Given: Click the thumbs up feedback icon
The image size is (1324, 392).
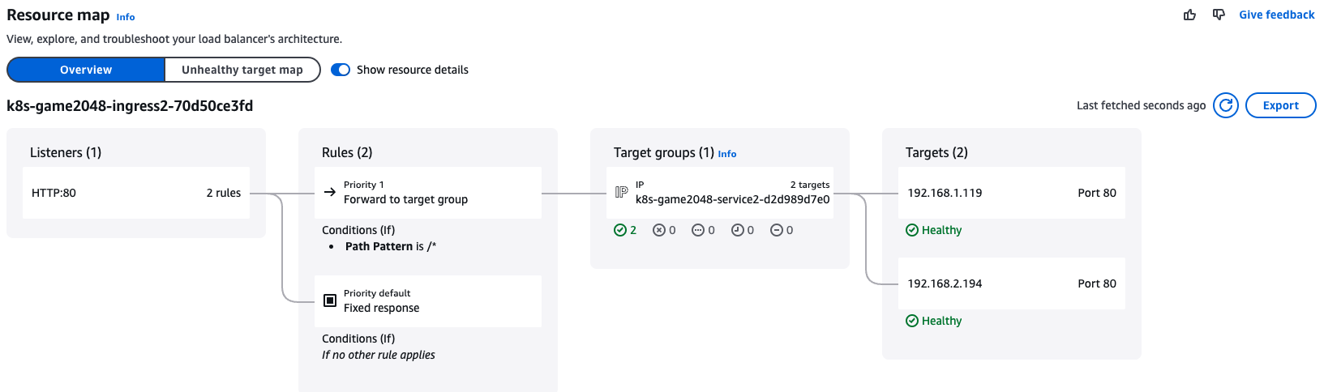Looking at the screenshot, I should tap(1189, 15).
